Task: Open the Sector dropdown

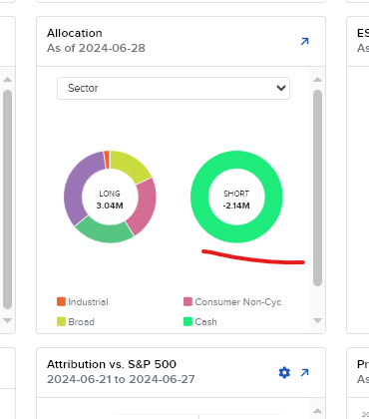Action: pos(174,88)
